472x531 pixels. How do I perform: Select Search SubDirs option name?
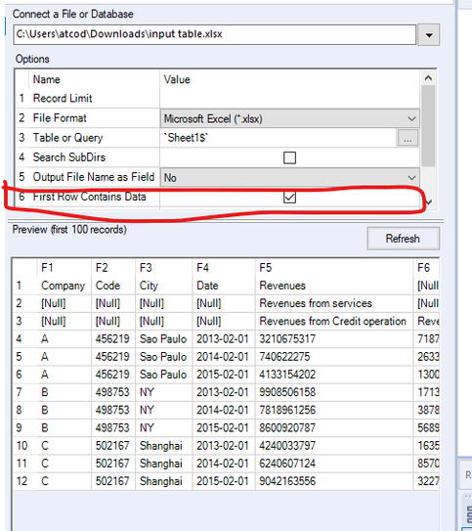click(x=69, y=157)
